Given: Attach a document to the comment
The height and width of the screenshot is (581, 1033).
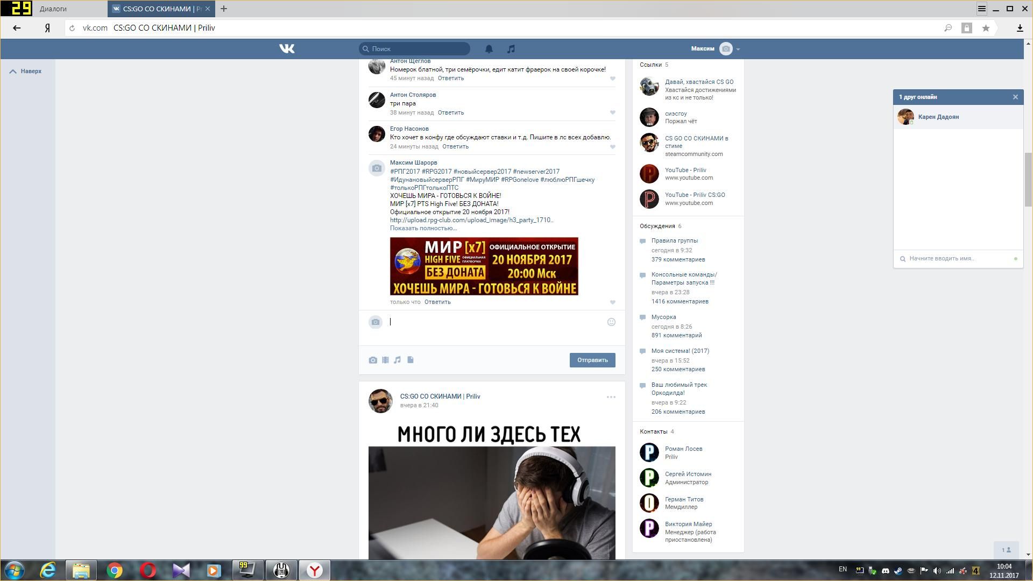Looking at the screenshot, I should point(410,360).
